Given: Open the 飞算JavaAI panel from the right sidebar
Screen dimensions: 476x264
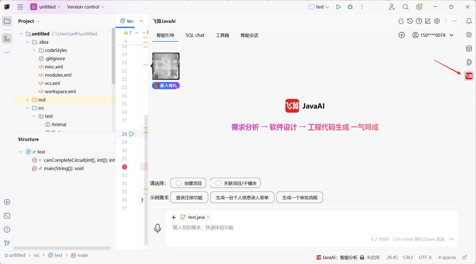Looking at the screenshot, I should pos(469,76).
